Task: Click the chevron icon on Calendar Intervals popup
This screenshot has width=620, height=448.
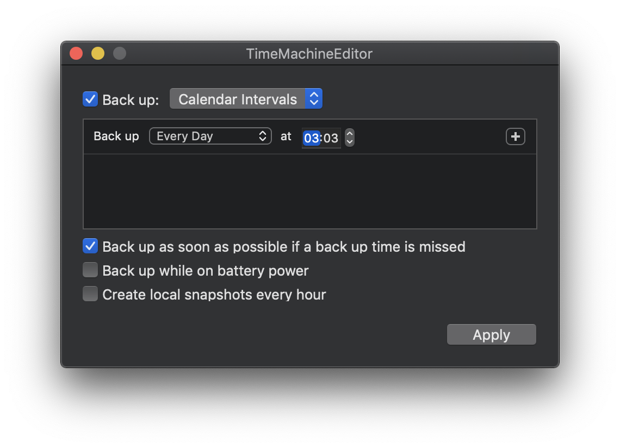Action: click(314, 98)
